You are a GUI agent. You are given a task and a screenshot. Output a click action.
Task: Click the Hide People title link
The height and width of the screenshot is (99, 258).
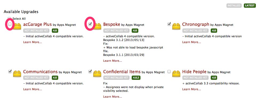(x=194, y=72)
